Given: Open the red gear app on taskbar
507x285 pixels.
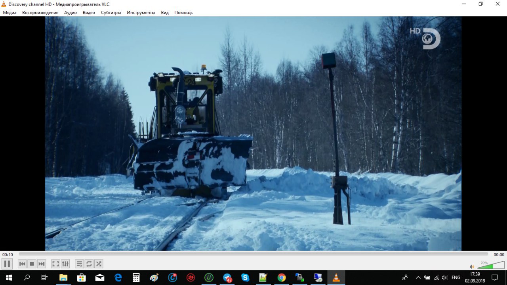Looking at the screenshot, I should coord(191,277).
